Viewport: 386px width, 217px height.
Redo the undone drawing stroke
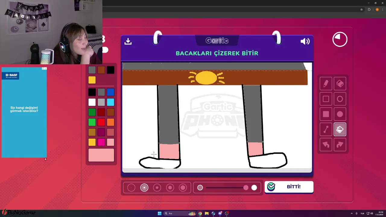340,145
